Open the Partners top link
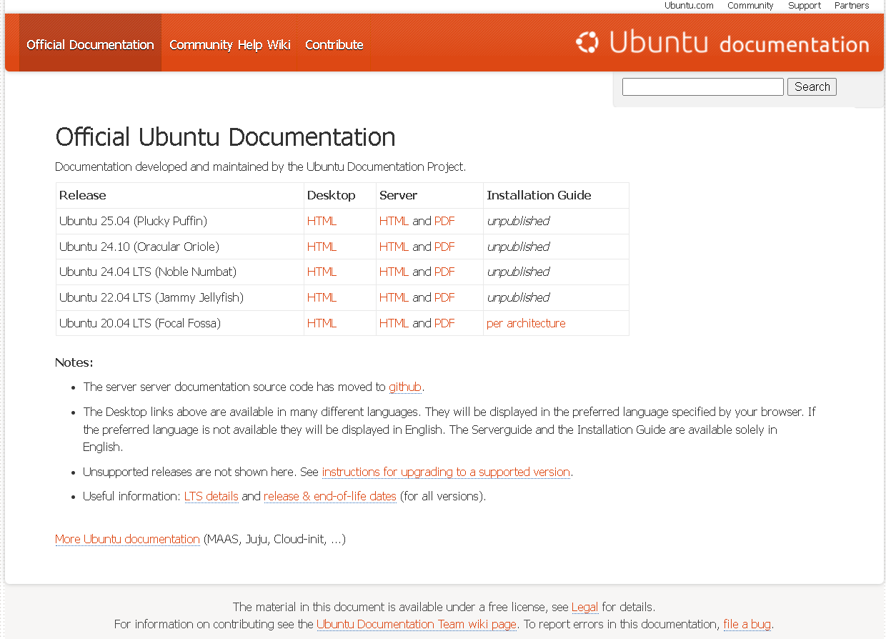The height and width of the screenshot is (639, 886). (x=852, y=6)
